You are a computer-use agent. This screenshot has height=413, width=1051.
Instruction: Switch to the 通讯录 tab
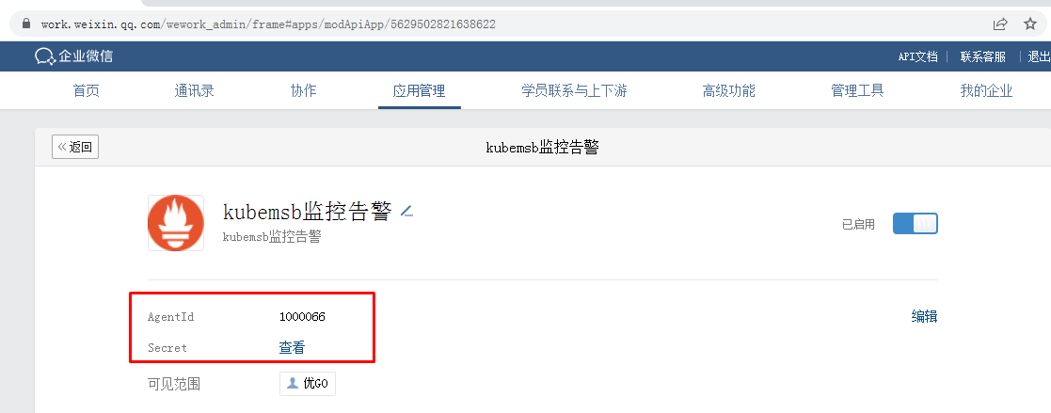(x=195, y=91)
